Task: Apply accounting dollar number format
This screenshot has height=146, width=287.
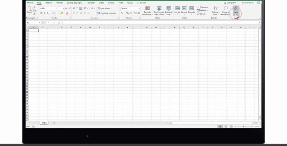Action: coord(122,13)
